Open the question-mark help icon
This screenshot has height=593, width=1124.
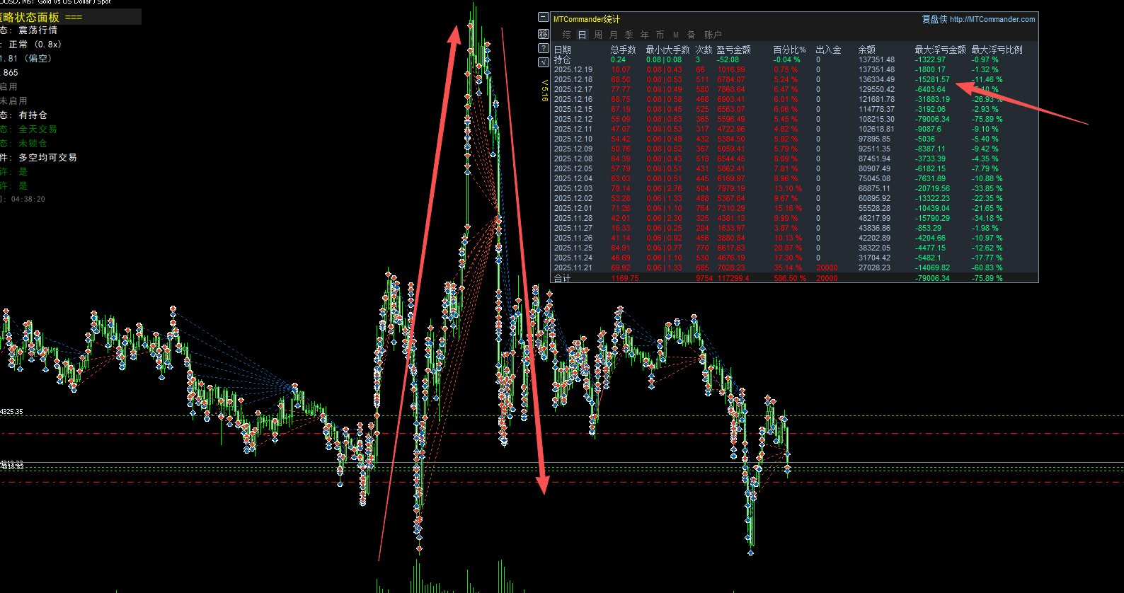coord(543,48)
